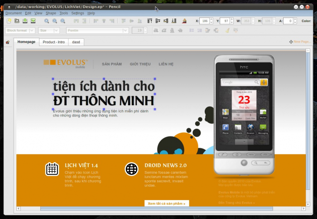Toggle bold text formatting
Screen dimensions: 317x219
[156, 31]
